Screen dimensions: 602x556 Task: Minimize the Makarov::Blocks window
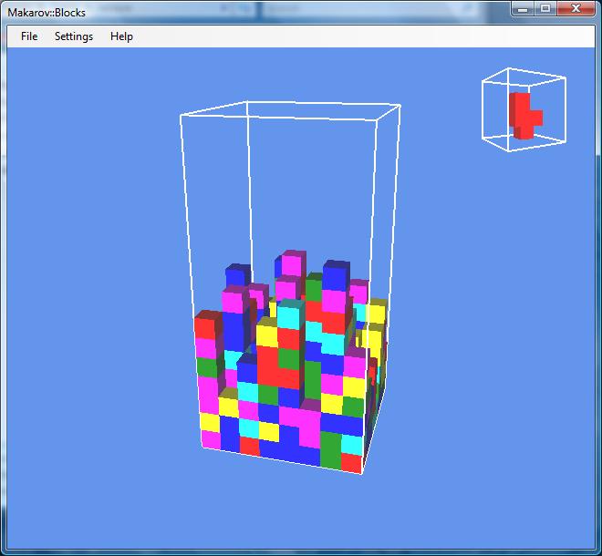click(523, 9)
